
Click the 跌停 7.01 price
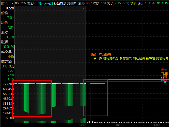[x=100, y=3]
